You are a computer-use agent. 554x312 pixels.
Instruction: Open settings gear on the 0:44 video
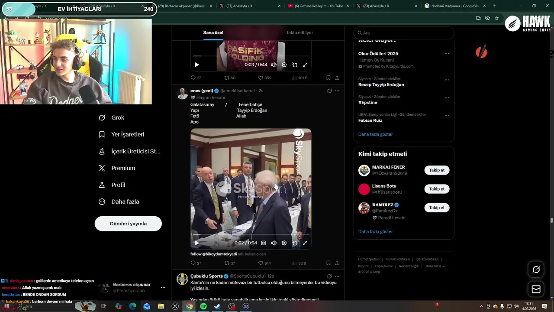(284, 65)
